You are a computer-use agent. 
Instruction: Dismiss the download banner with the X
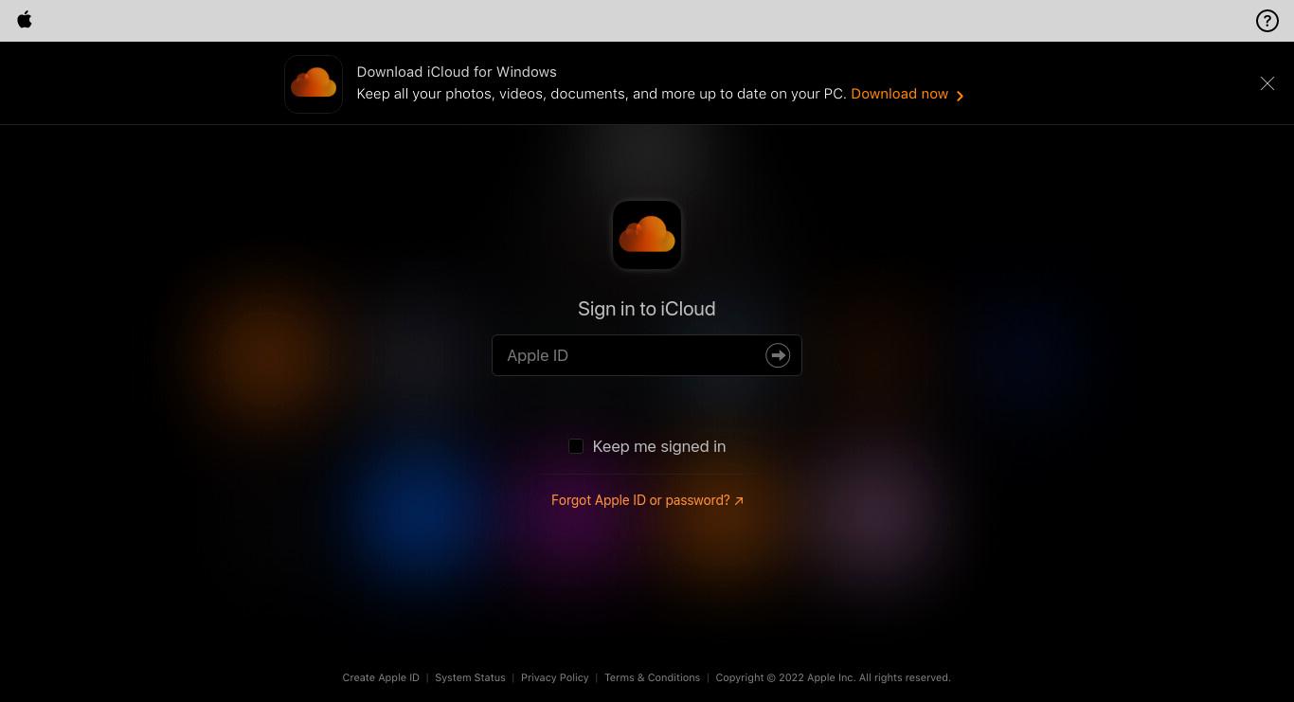click(x=1267, y=83)
